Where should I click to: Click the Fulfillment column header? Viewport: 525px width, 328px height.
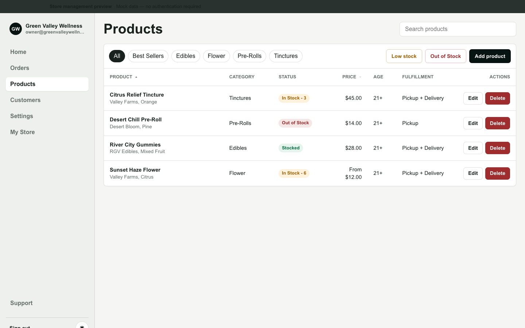pyautogui.click(x=418, y=77)
